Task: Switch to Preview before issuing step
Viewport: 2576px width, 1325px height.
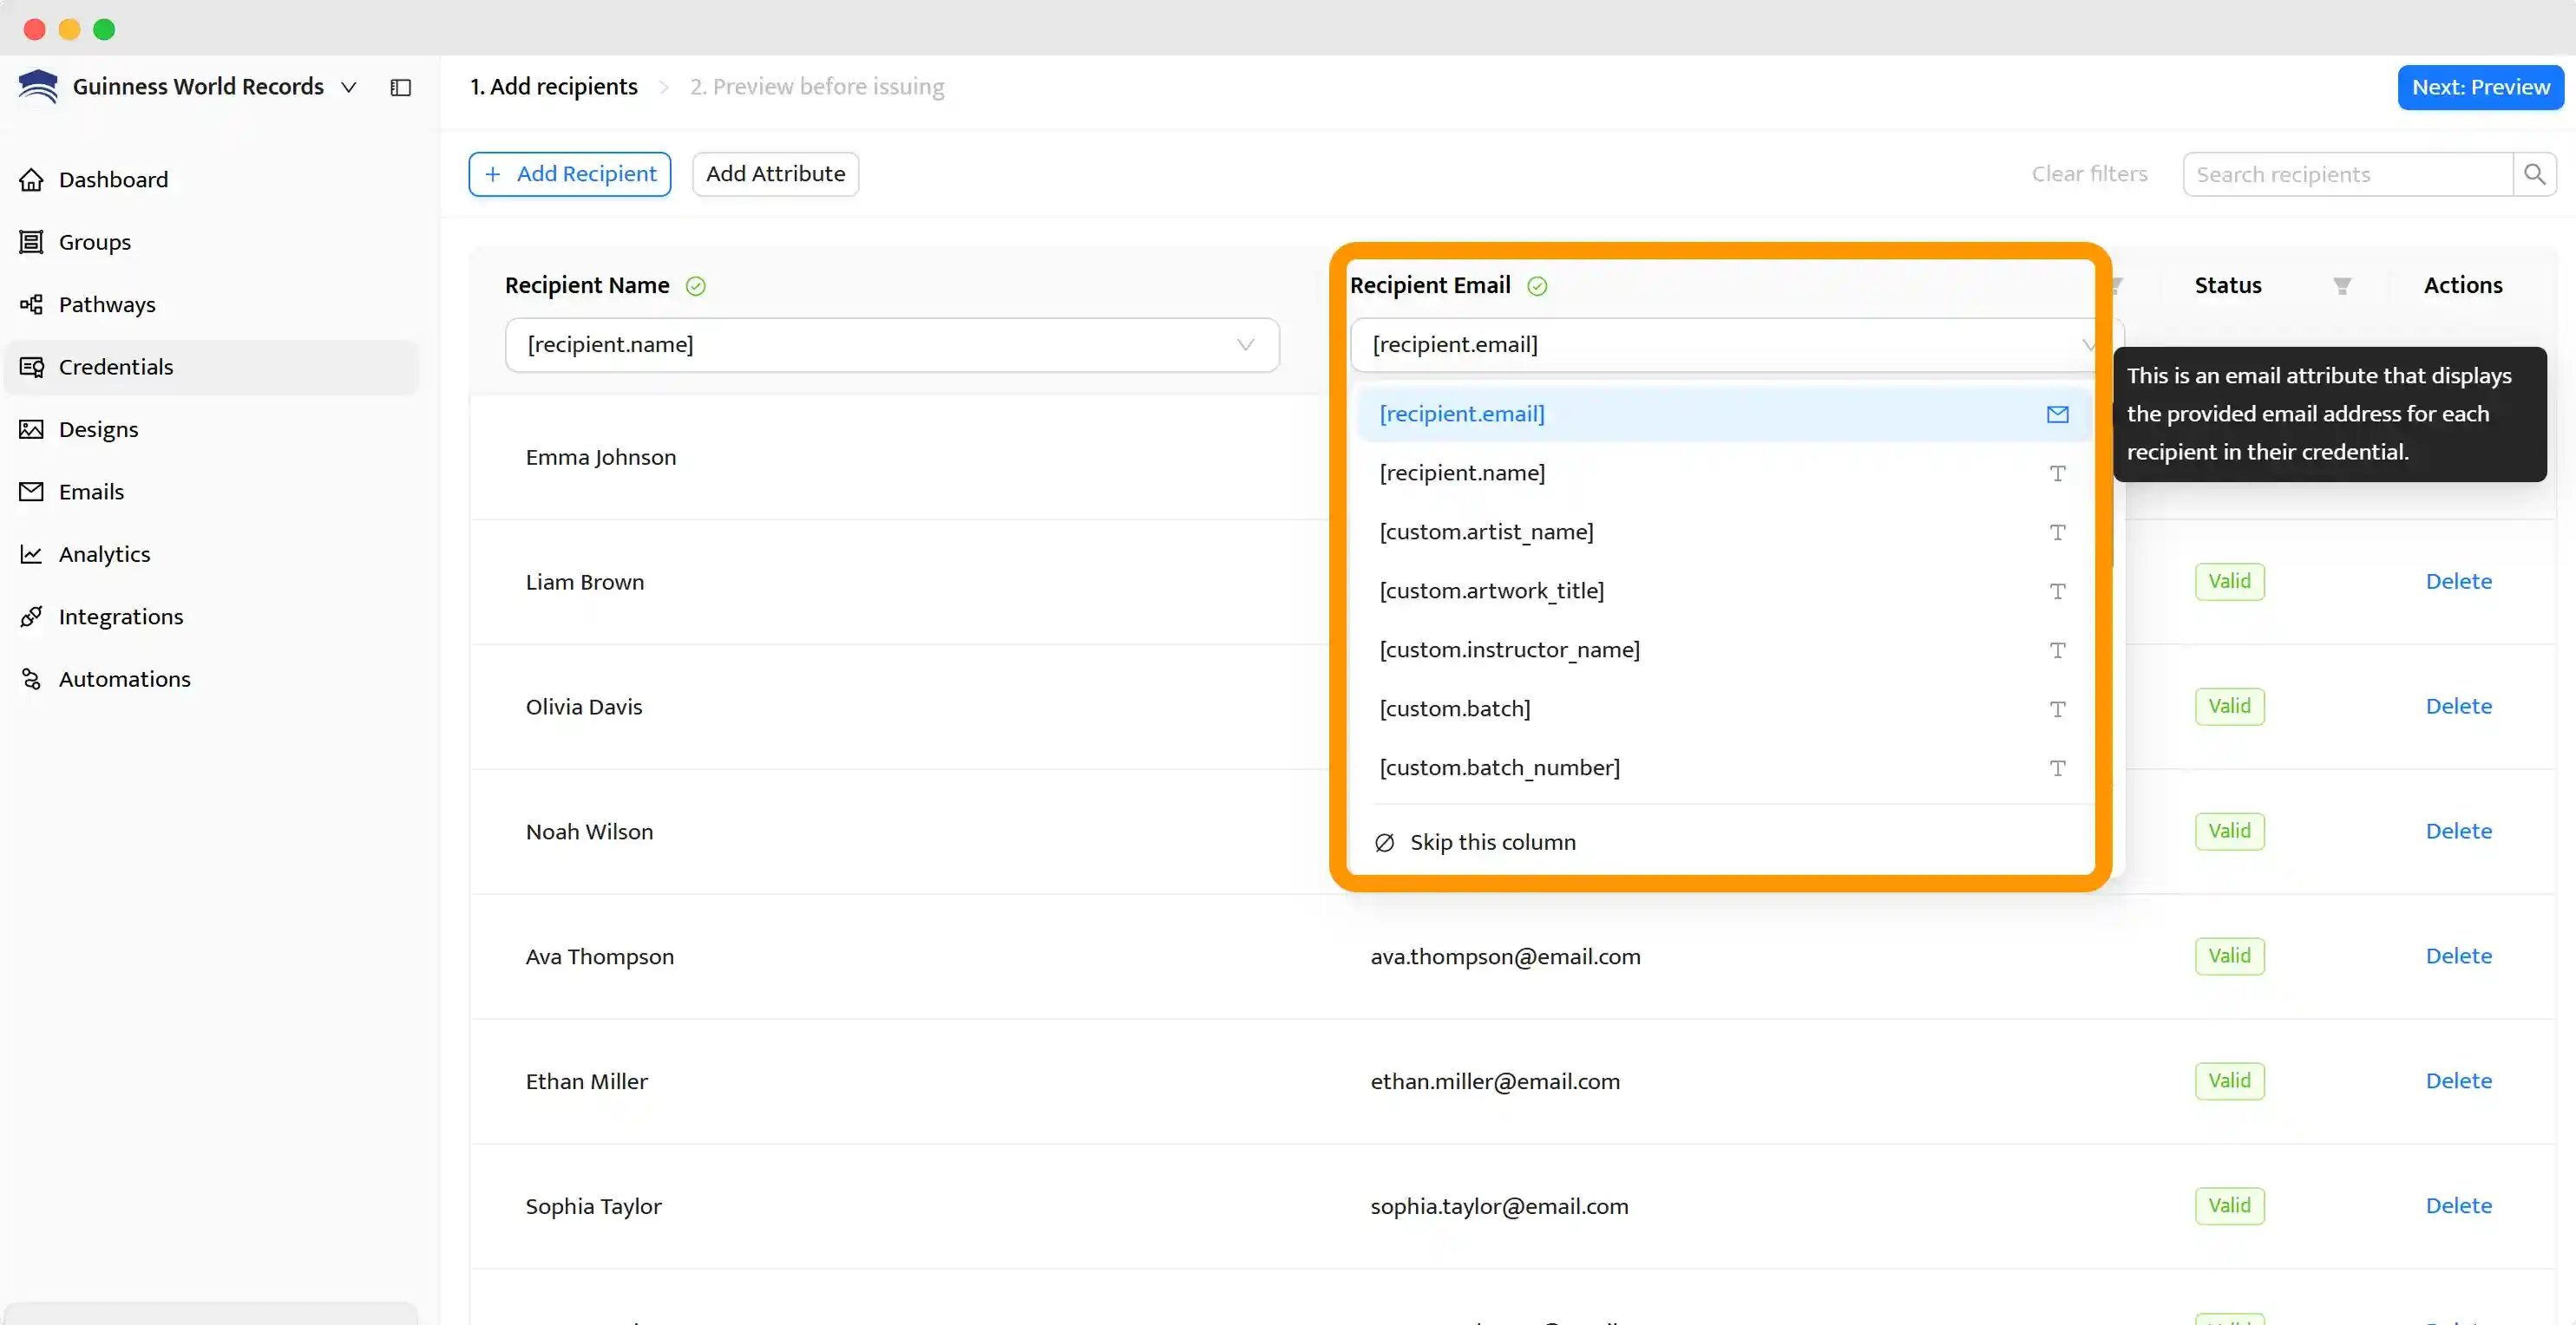Action: [x=816, y=86]
